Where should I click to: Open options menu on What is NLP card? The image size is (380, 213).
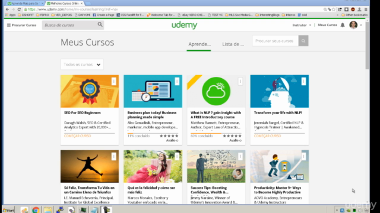(240, 82)
